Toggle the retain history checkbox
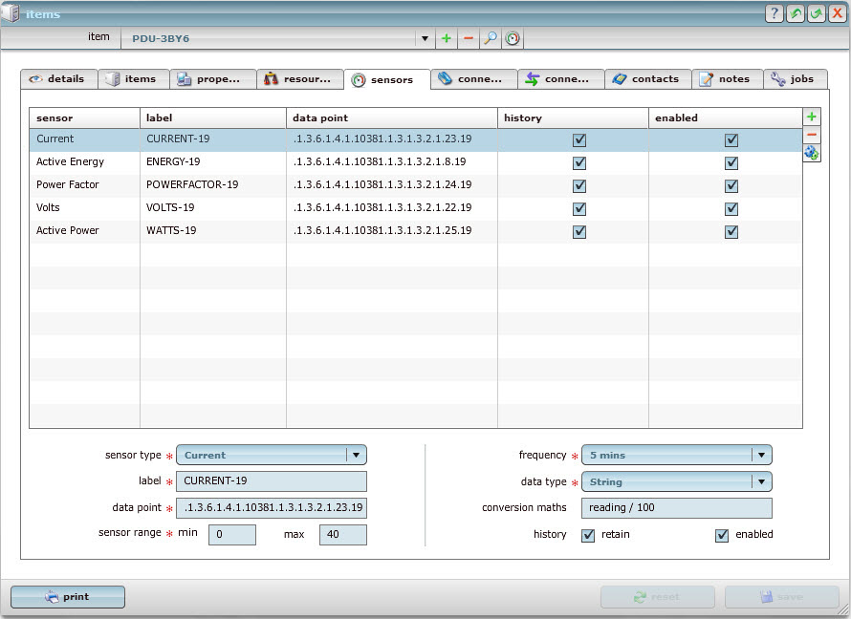The height and width of the screenshot is (619, 851). [x=588, y=535]
